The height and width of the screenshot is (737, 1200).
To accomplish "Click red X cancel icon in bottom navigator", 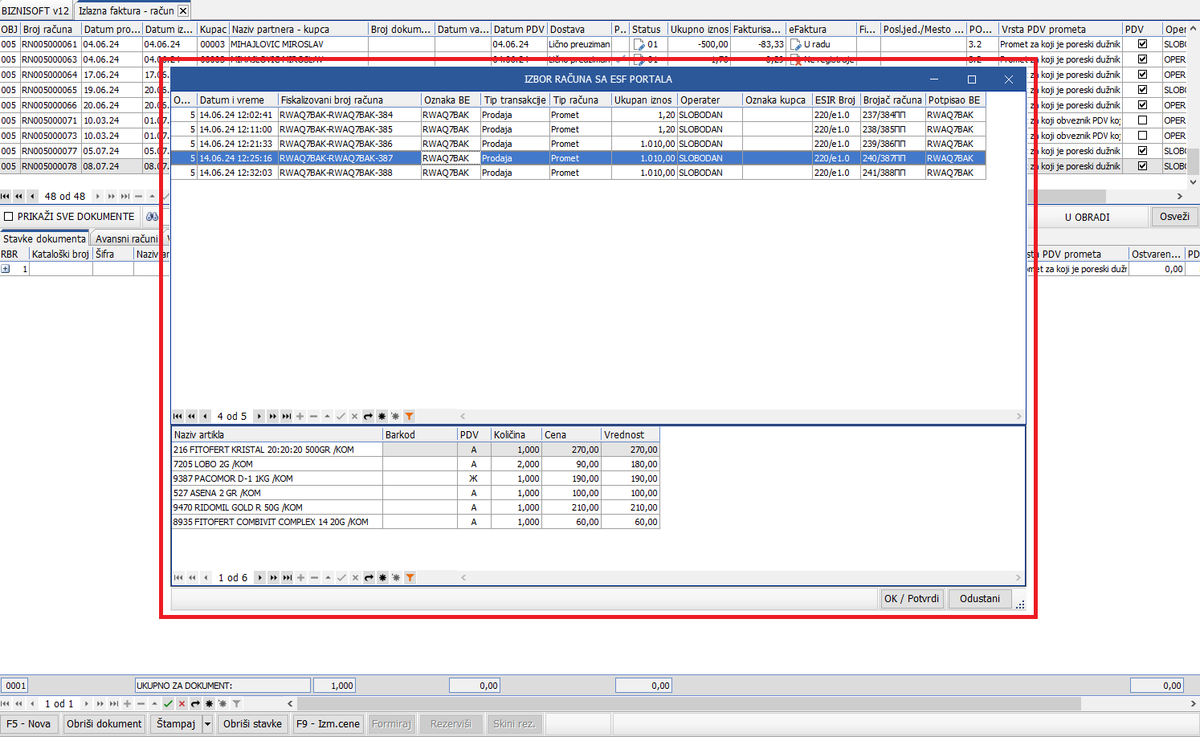I will tap(182, 703).
